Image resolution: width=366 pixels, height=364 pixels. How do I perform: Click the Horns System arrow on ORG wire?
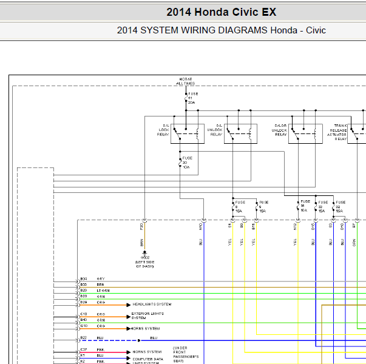tap(129, 329)
